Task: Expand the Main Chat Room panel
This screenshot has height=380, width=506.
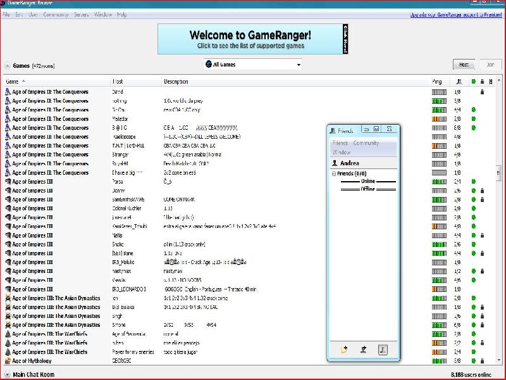Action: coord(7,375)
